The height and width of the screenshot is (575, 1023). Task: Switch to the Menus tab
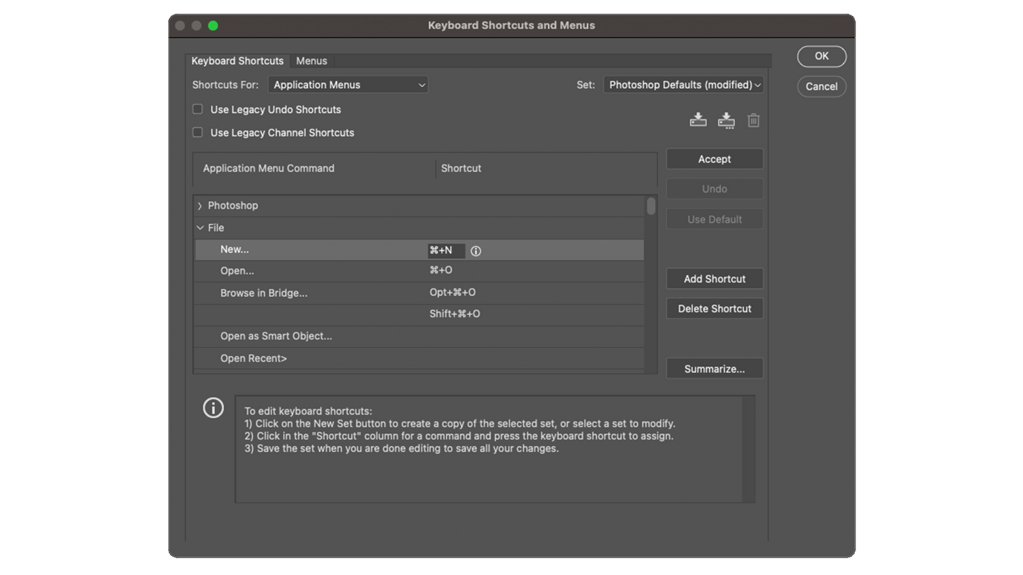[311, 61]
